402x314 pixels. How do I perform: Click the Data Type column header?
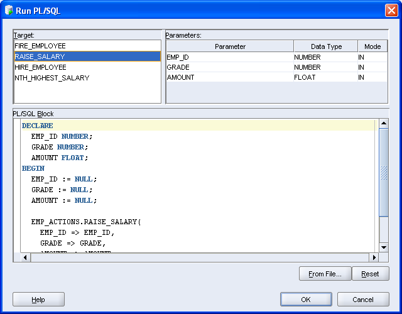tap(326, 46)
